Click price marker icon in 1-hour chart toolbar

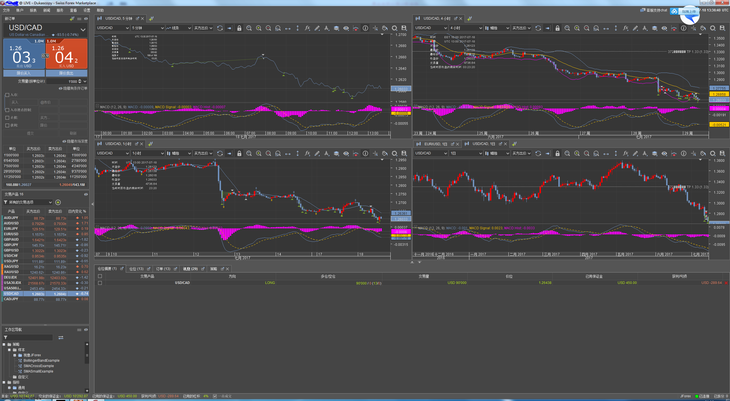tap(356, 153)
